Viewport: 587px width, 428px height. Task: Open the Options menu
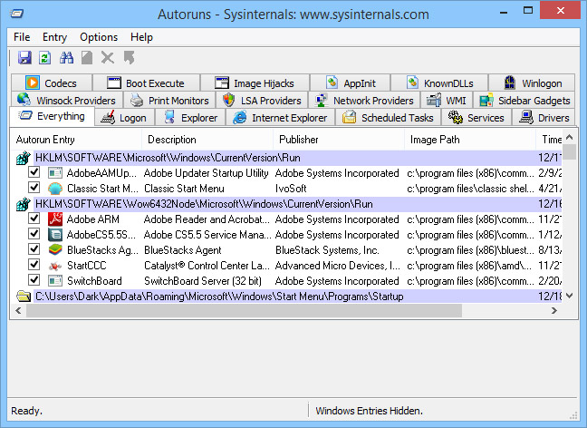pyautogui.click(x=98, y=37)
